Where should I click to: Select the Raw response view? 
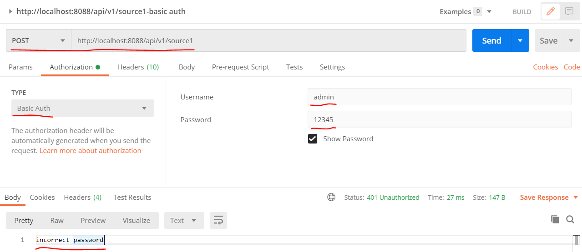tap(57, 221)
